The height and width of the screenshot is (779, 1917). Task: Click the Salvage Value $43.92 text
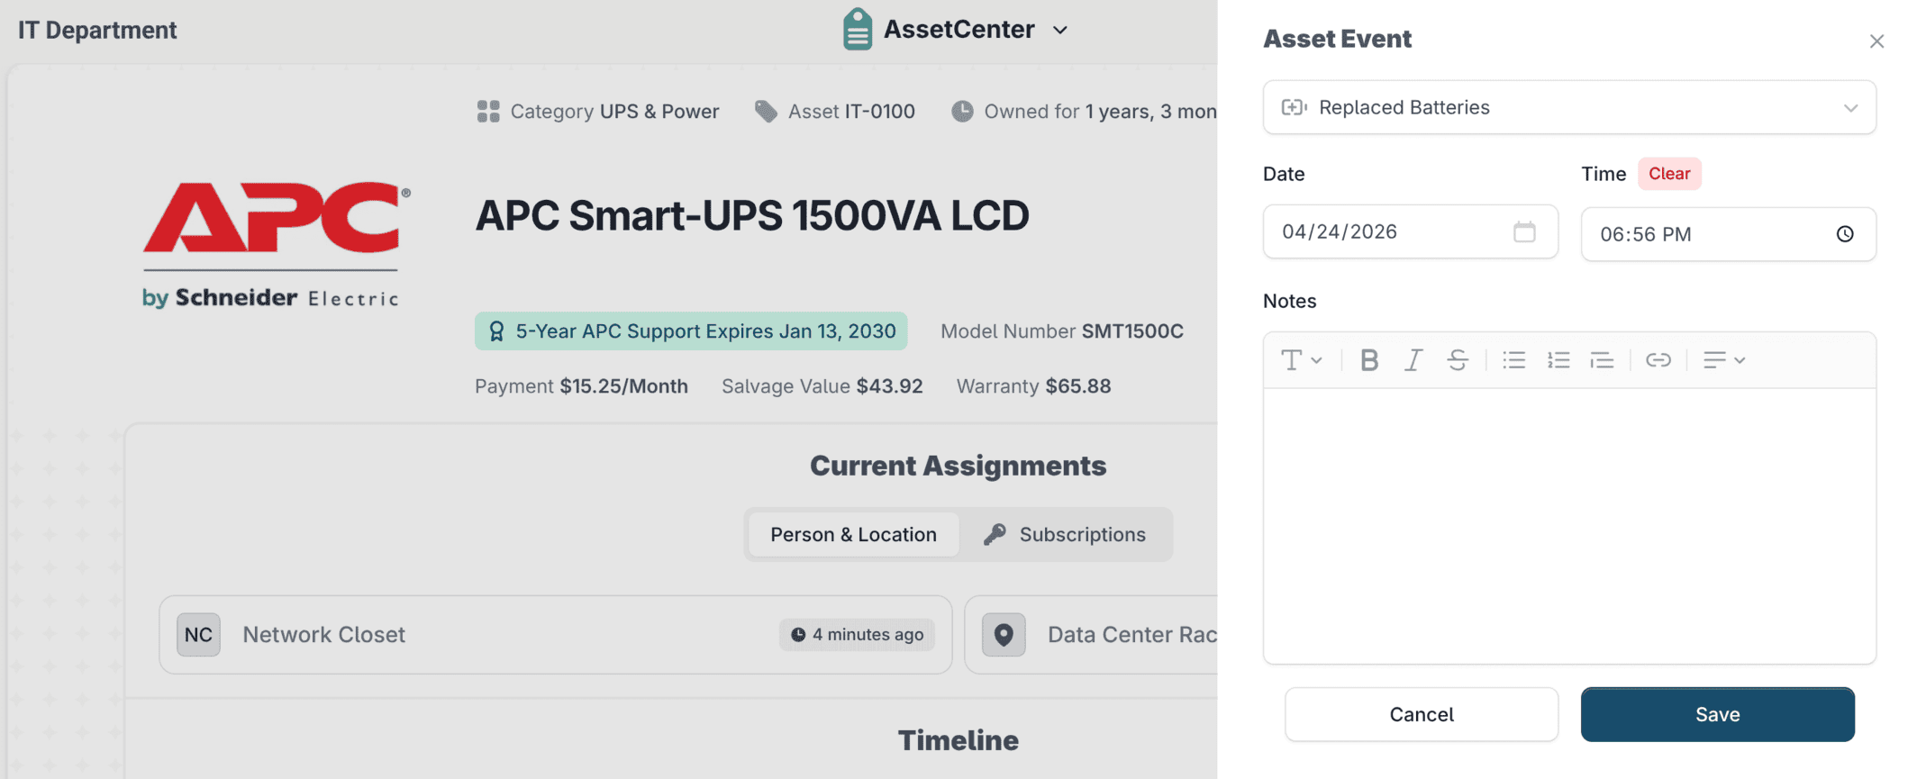[822, 386]
